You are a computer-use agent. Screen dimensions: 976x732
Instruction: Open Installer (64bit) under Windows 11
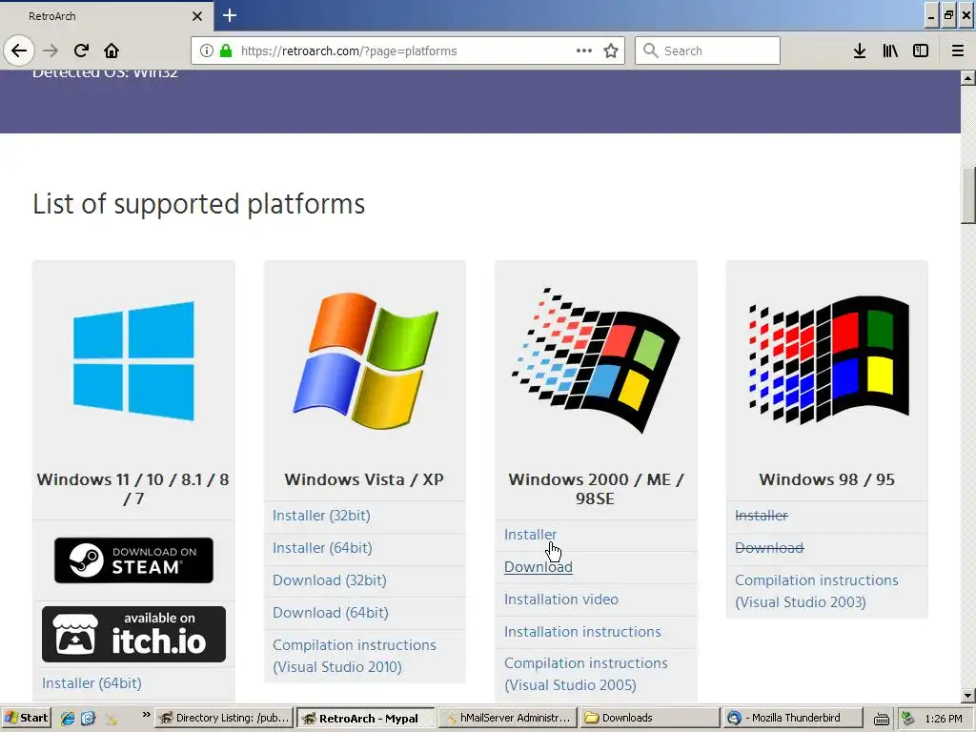pyautogui.click(x=91, y=682)
